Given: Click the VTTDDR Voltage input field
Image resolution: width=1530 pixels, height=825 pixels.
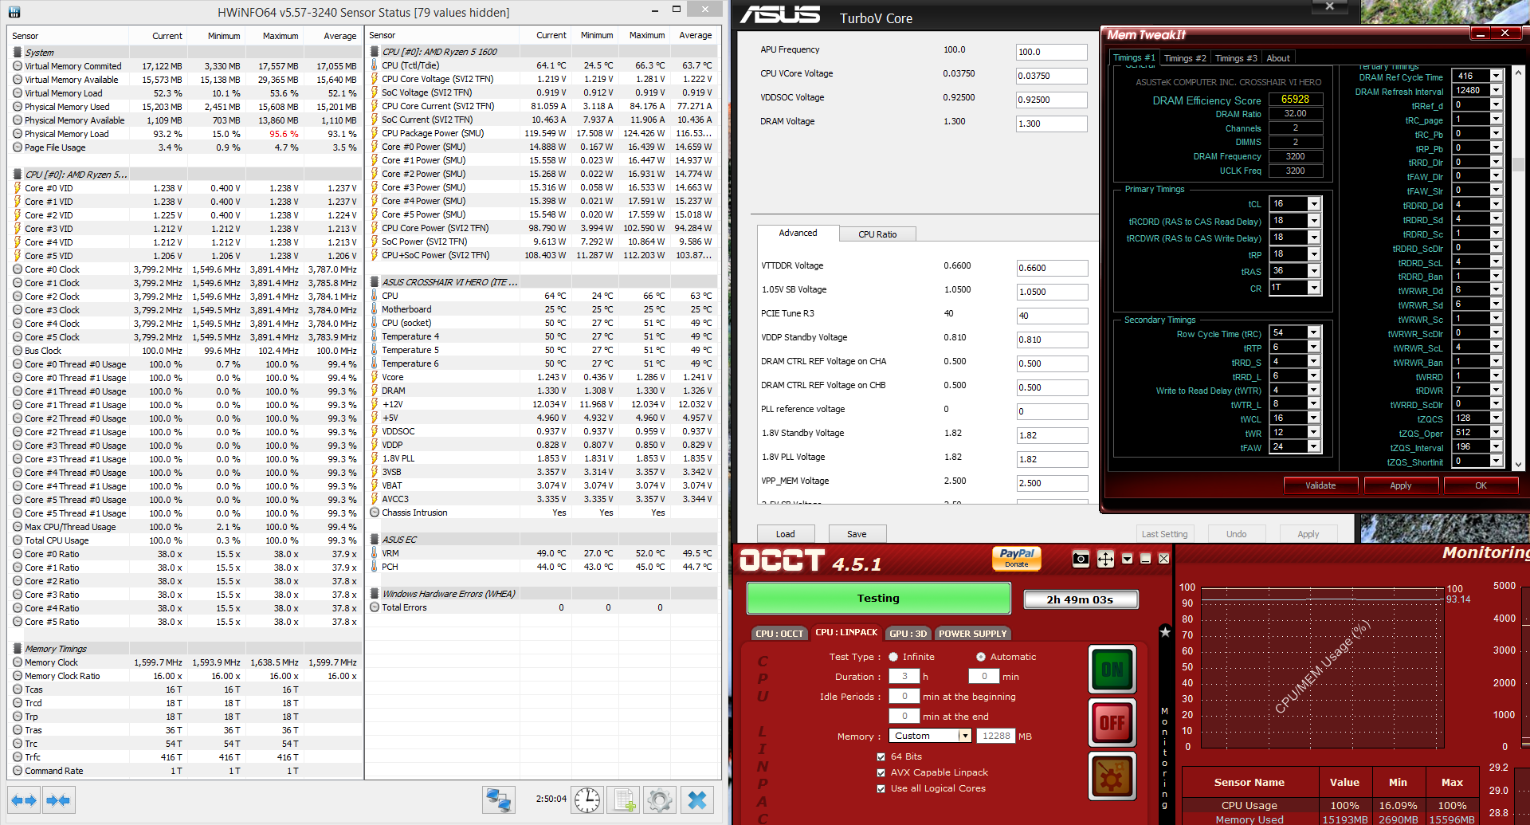Looking at the screenshot, I should (x=1052, y=268).
